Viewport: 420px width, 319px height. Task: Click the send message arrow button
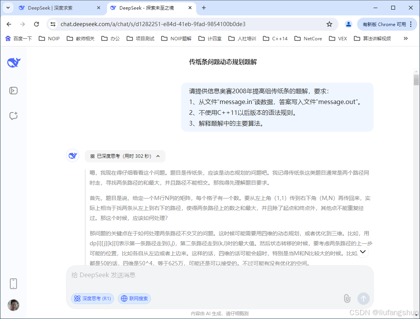pos(364,298)
